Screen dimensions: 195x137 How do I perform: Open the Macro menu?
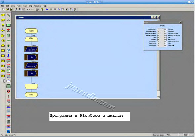tap(19, 6)
